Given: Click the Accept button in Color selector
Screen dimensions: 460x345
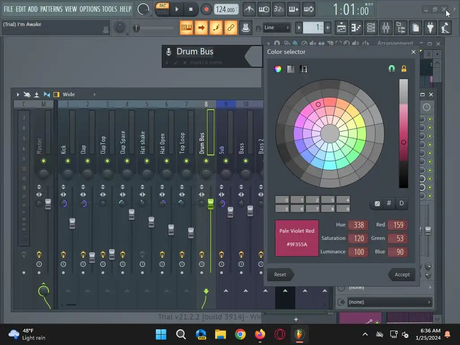Looking at the screenshot, I should 402,274.
